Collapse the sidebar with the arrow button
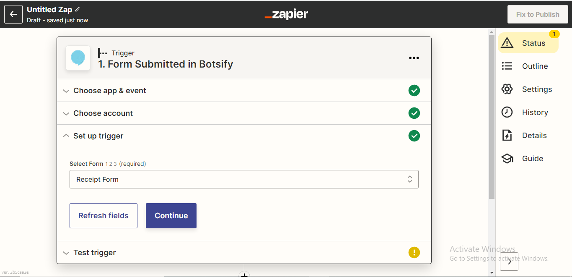This screenshot has height=277, width=572. pyautogui.click(x=509, y=261)
